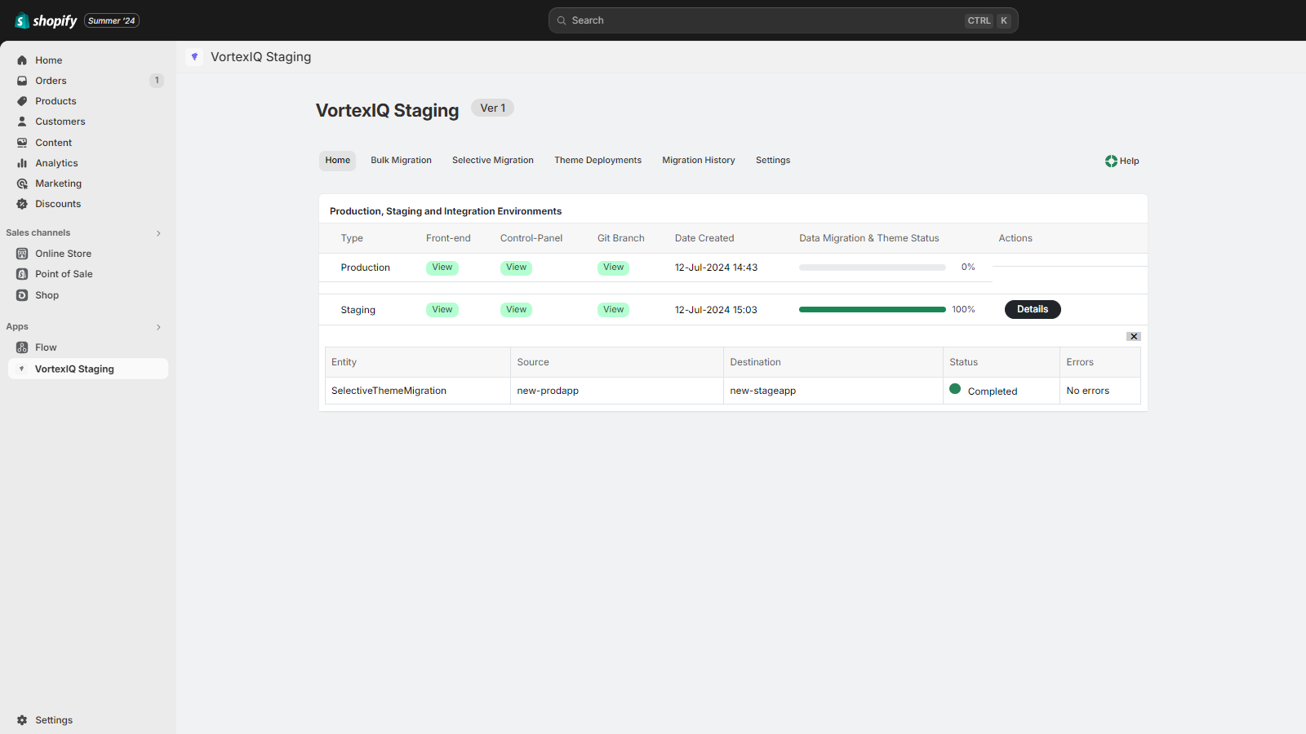Switch to the Bulk Migration tab
Image resolution: width=1306 pixels, height=734 pixels.
pos(401,161)
